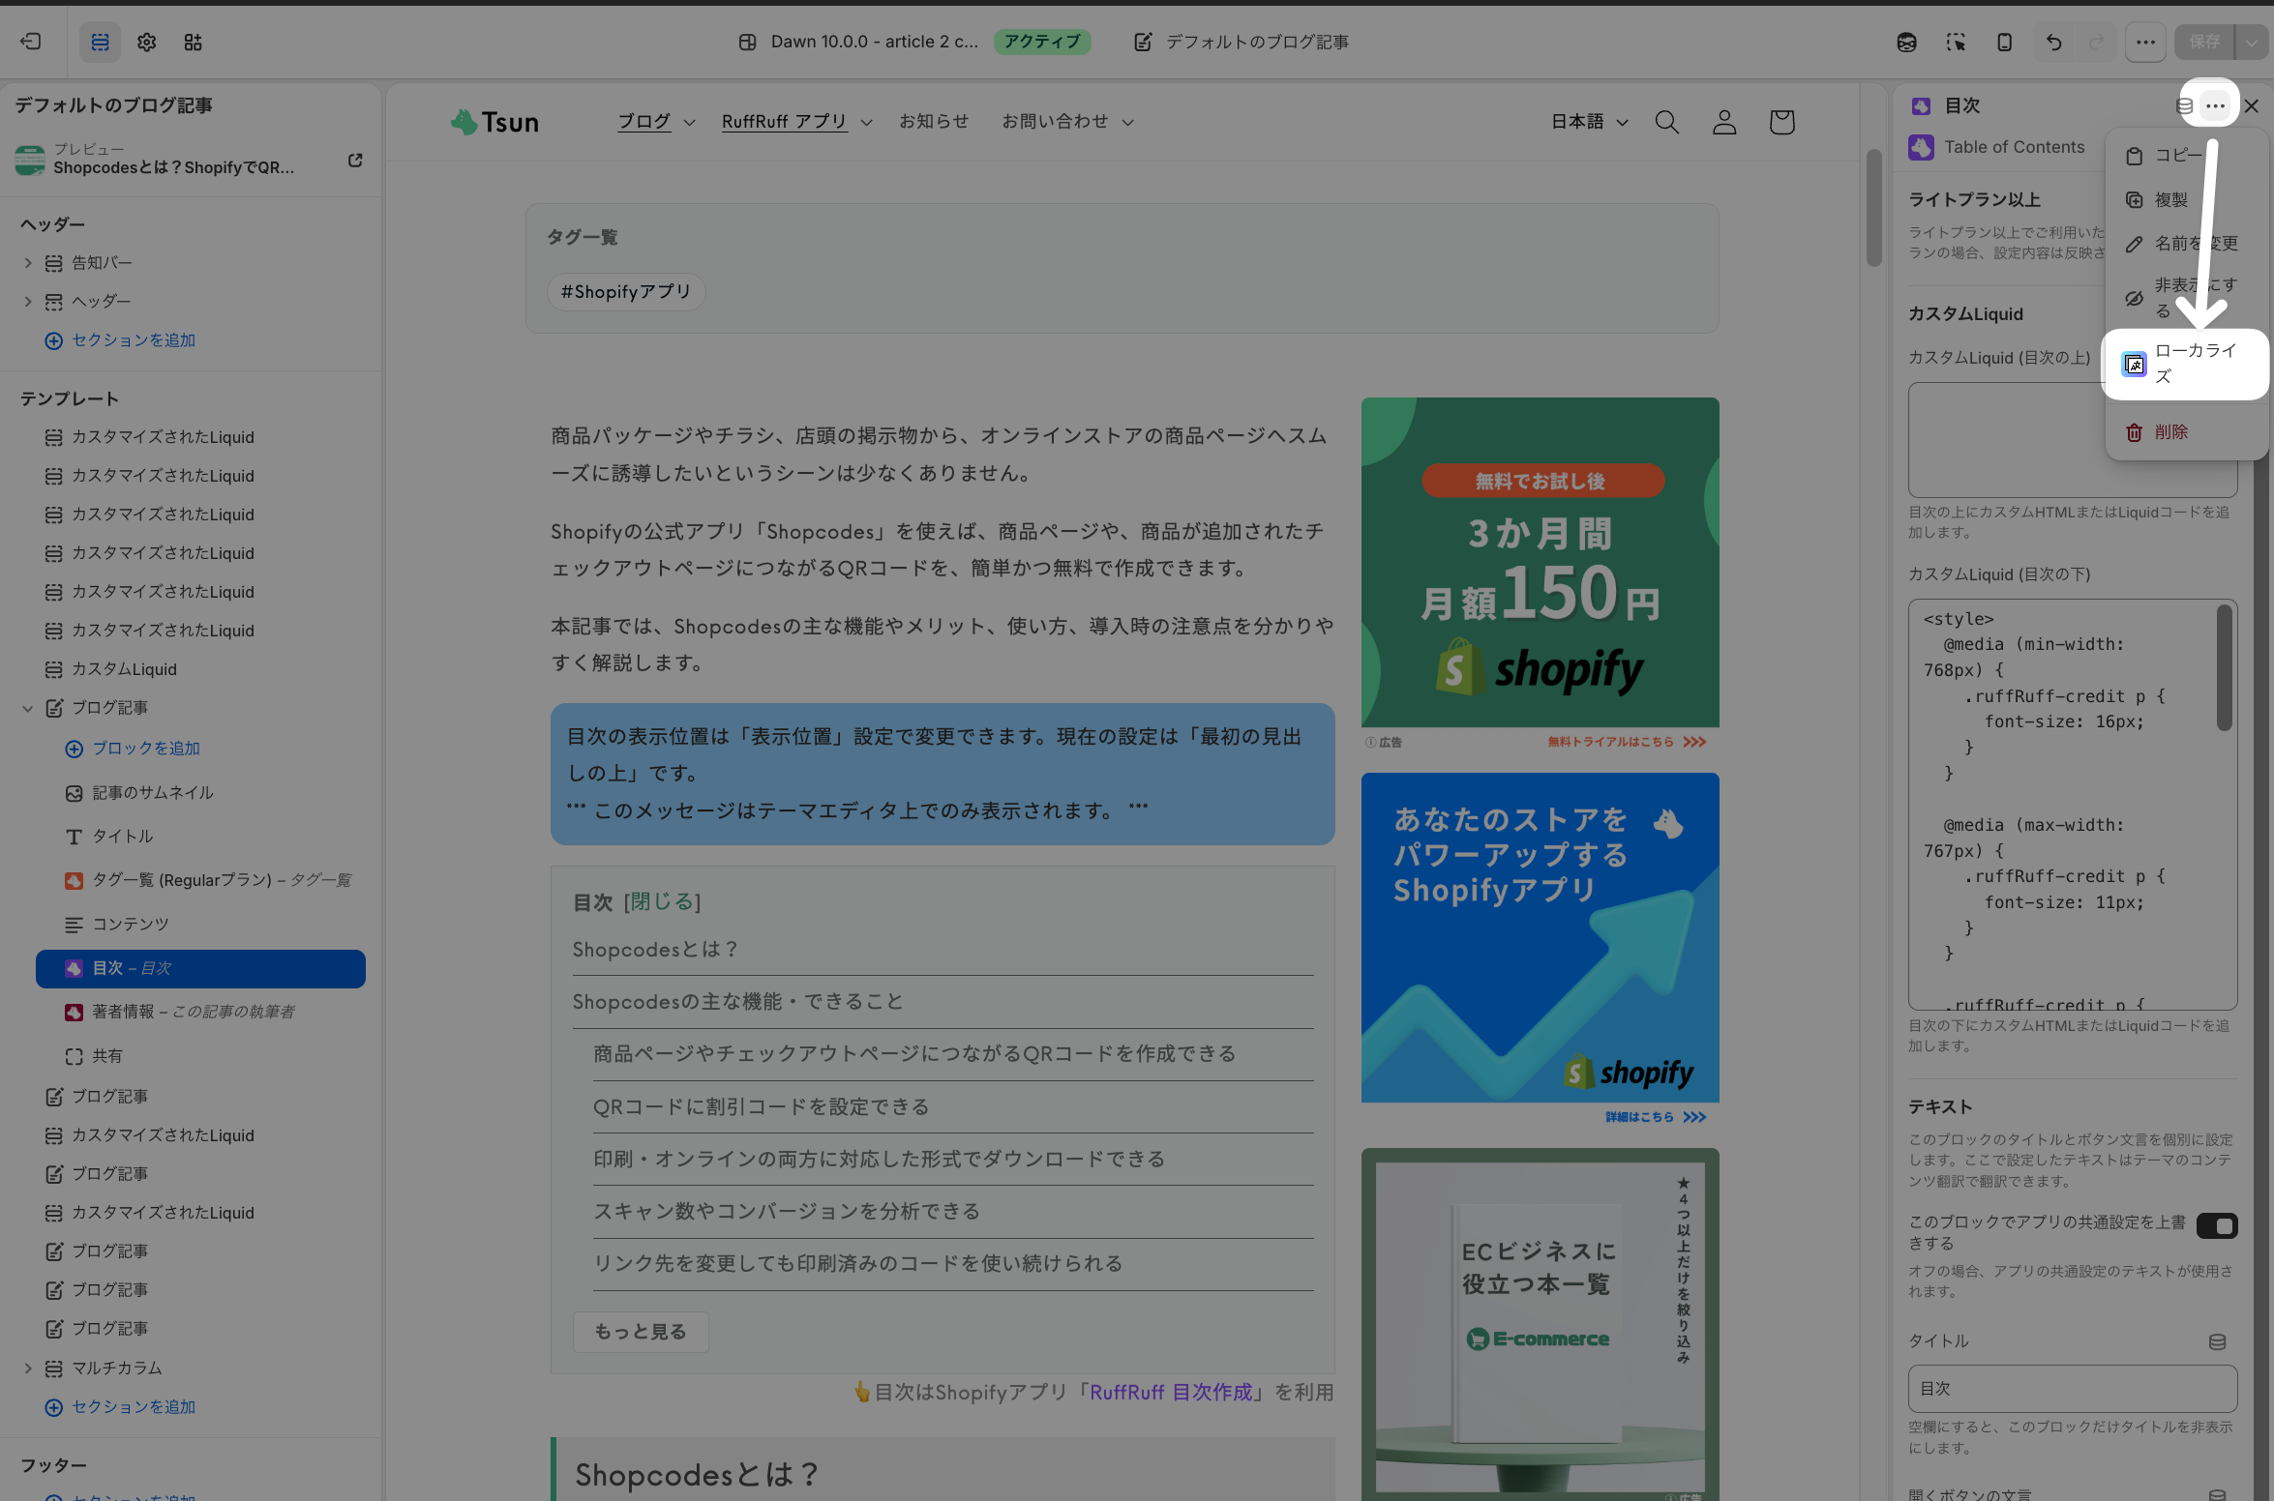Image resolution: width=2274 pixels, height=1501 pixels.
Task: Choose コピー from the context menu
Action: [x=2186, y=155]
